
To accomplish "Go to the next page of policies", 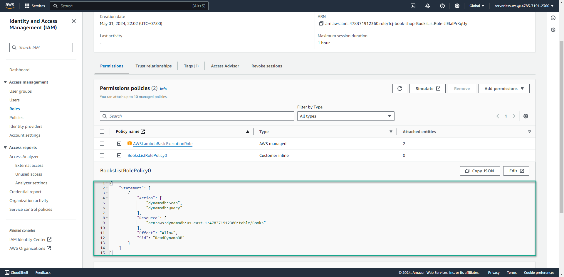I will tap(514, 116).
